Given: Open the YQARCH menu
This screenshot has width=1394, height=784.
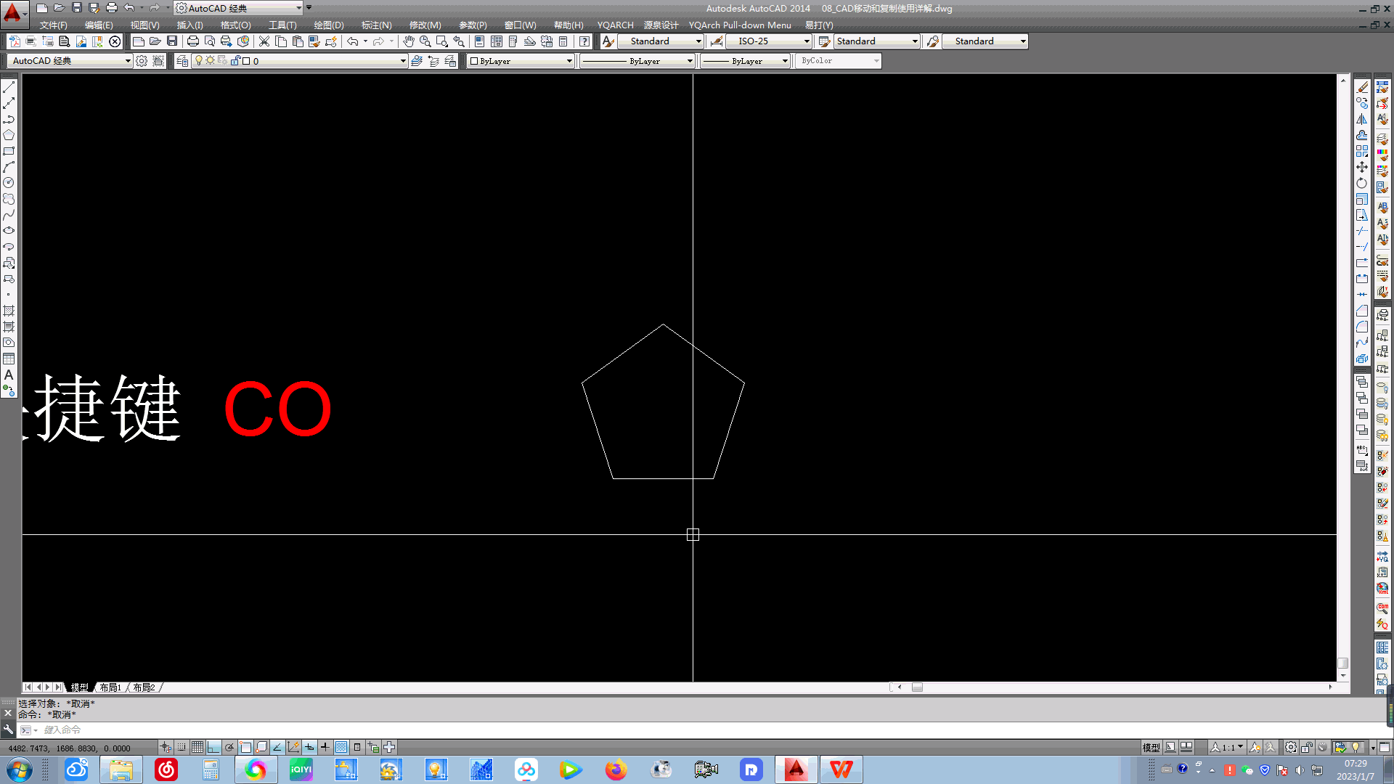Looking at the screenshot, I should click(615, 25).
